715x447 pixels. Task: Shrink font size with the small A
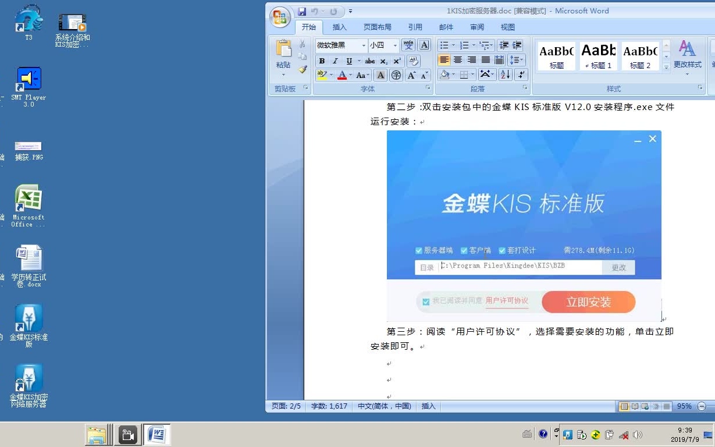[x=424, y=75]
